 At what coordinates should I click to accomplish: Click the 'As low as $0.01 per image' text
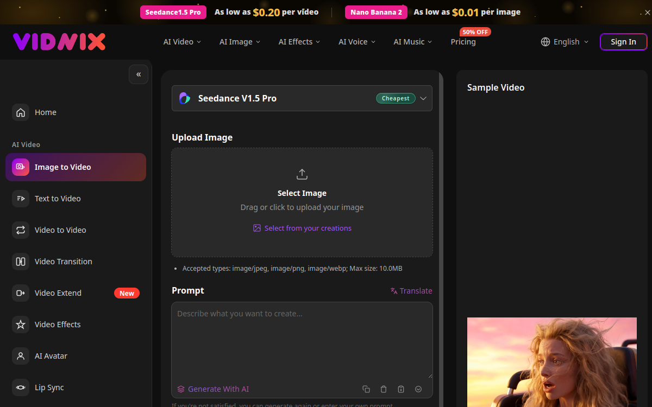tap(467, 12)
